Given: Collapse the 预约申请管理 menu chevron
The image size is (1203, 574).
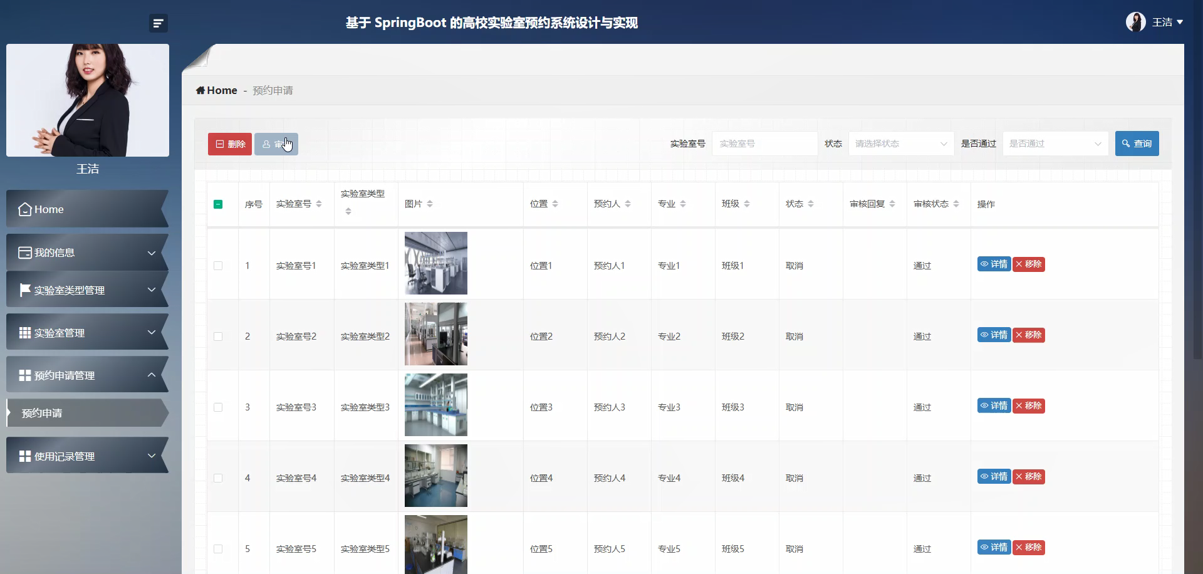Looking at the screenshot, I should coord(152,374).
